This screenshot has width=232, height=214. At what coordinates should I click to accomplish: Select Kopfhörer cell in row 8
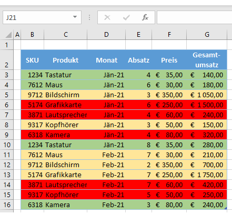pyautogui.click(x=66, y=125)
